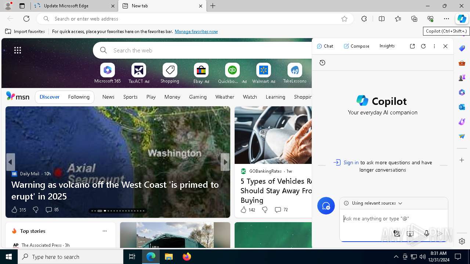Click Copilot Ask me anything field
The height and width of the screenshot is (264, 470).
coord(394,219)
